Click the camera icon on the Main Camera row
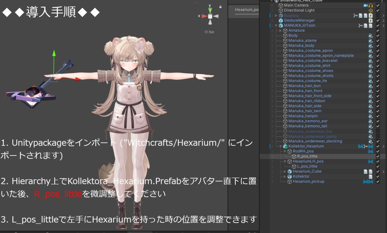The height and width of the screenshot is (233, 387). (x=365, y=5)
